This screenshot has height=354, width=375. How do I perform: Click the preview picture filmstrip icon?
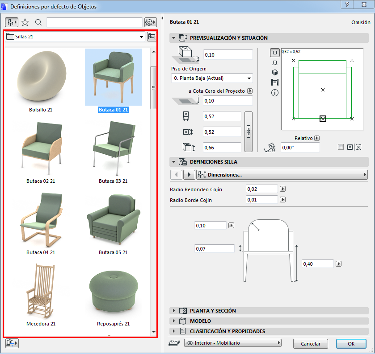(275, 82)
